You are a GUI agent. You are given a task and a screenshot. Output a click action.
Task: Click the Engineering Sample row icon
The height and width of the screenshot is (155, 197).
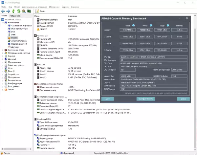(x=38, y=20)
